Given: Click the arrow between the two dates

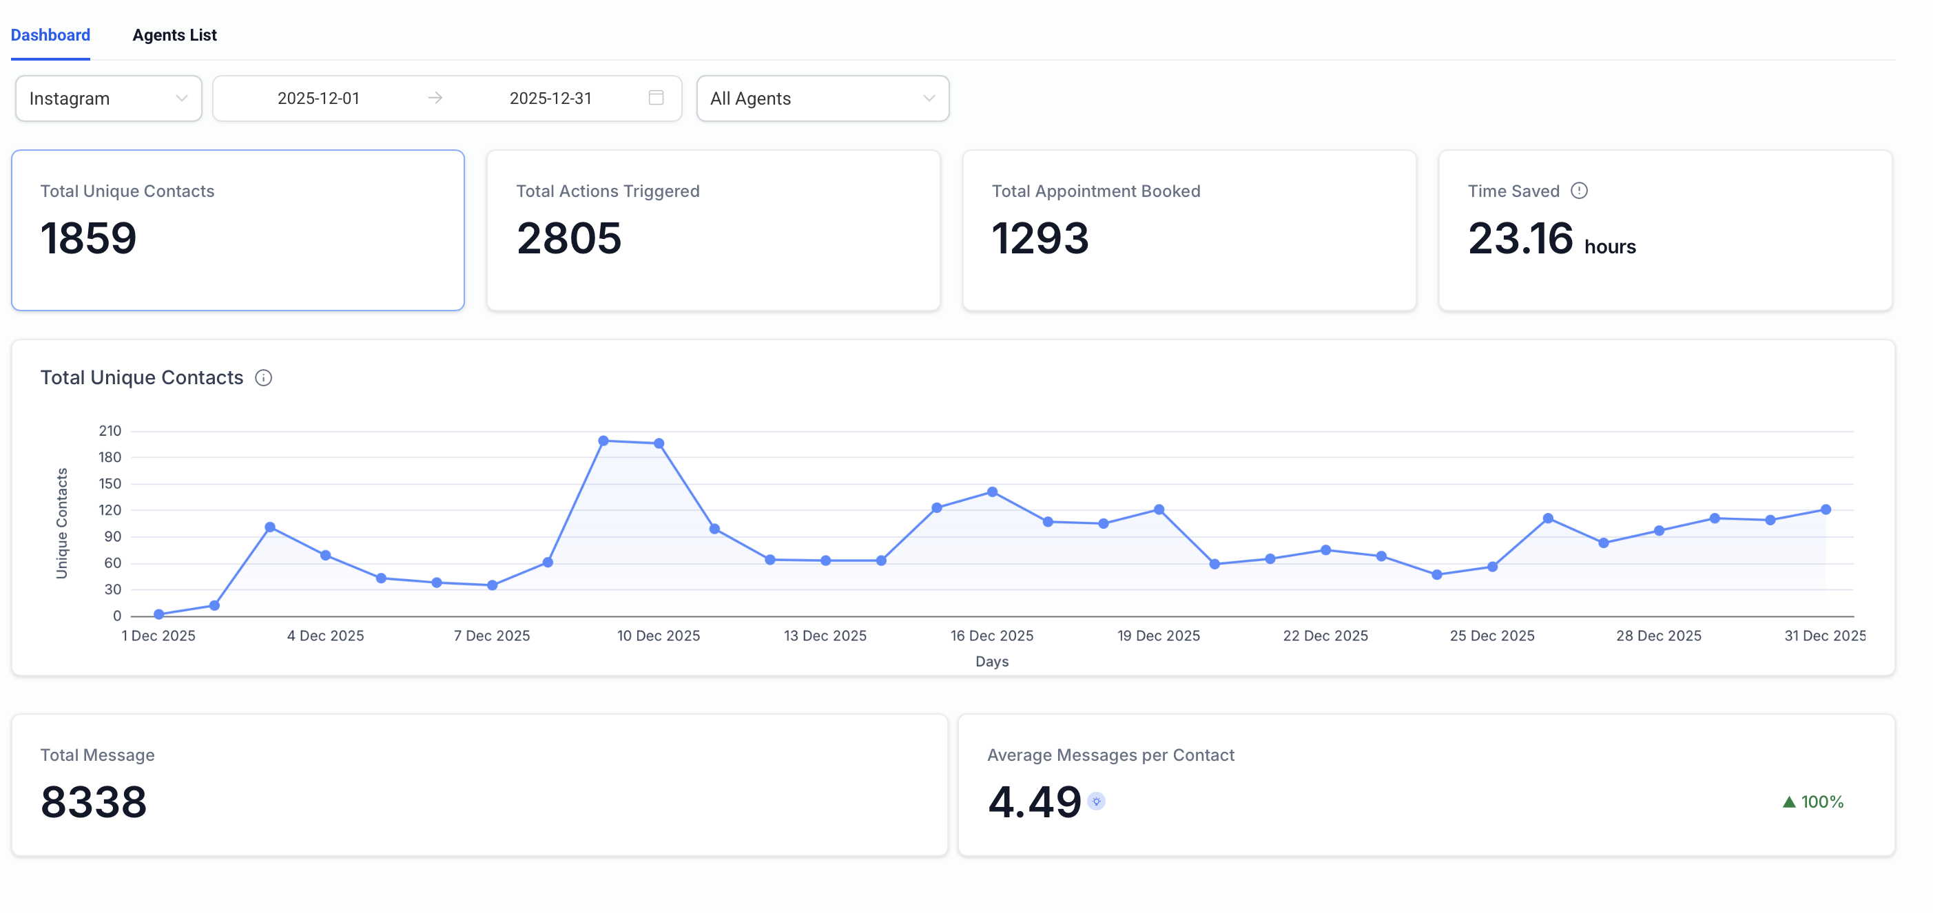Looking at the screenshot, I should 435,98.
